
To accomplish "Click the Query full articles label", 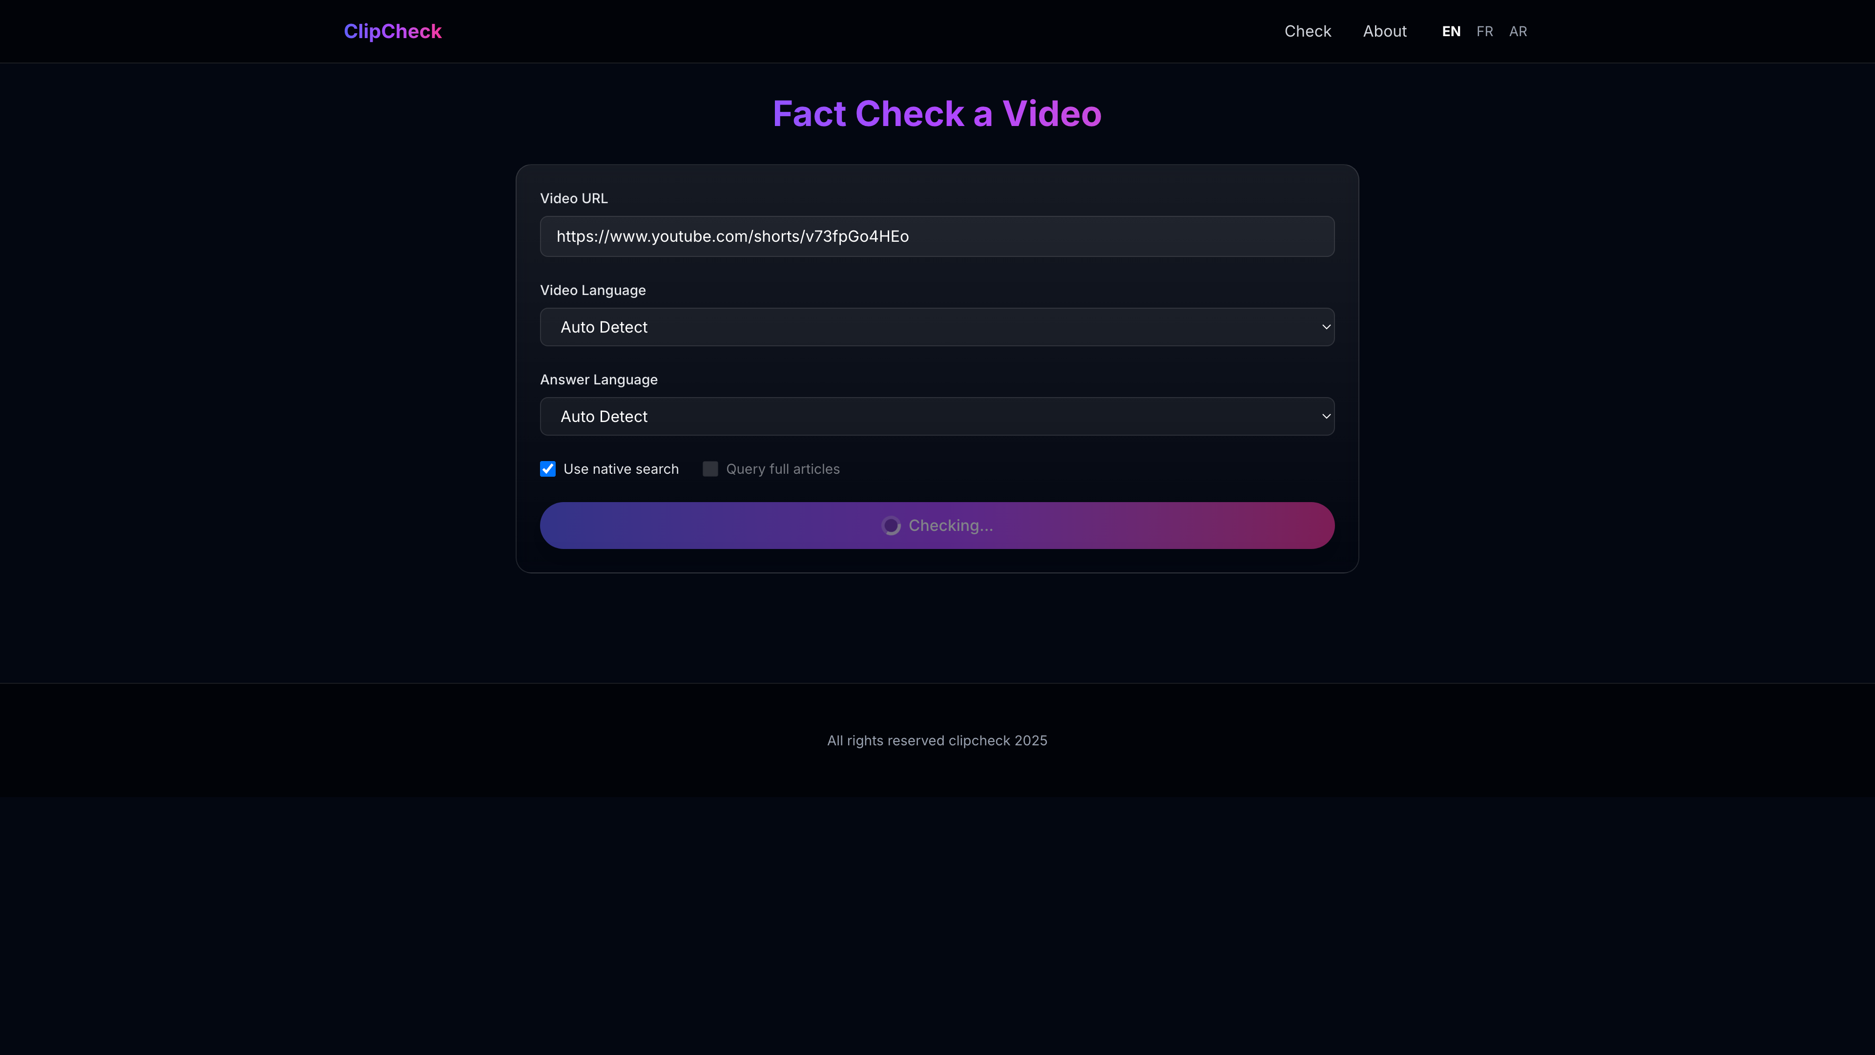I will coord(782,469).
